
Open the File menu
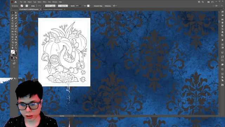[21, 2]
